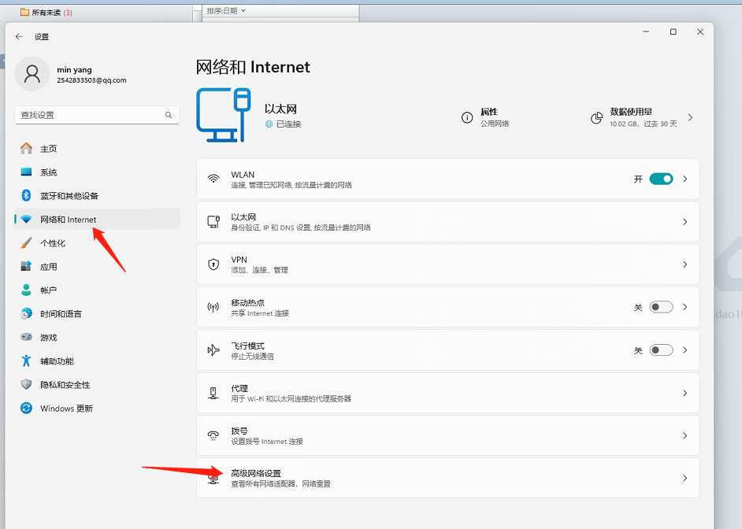
Task: Enable the mobile hotspot toggle
Action: (x=661, y=307)
